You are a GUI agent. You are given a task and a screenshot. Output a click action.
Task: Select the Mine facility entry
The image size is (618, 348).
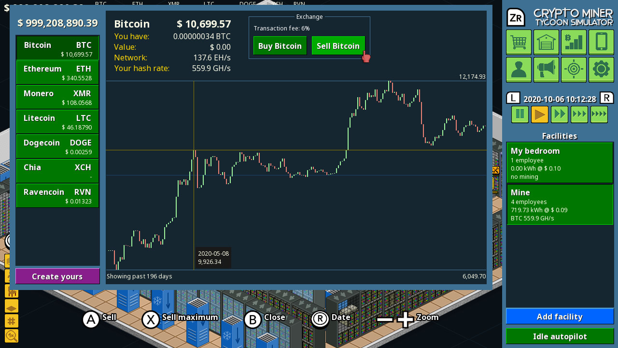pos(560,205)
